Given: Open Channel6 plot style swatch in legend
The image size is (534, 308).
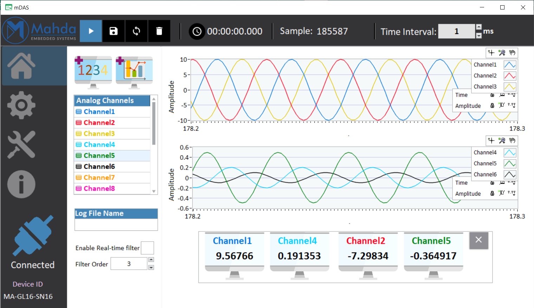Looking at the screenshot, I should [x=510, y=174].
